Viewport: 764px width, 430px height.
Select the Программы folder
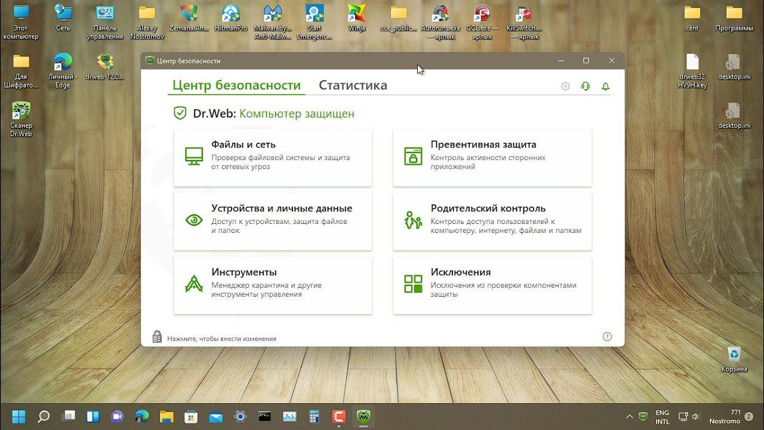pyautogui.click(x=734, y=18)
